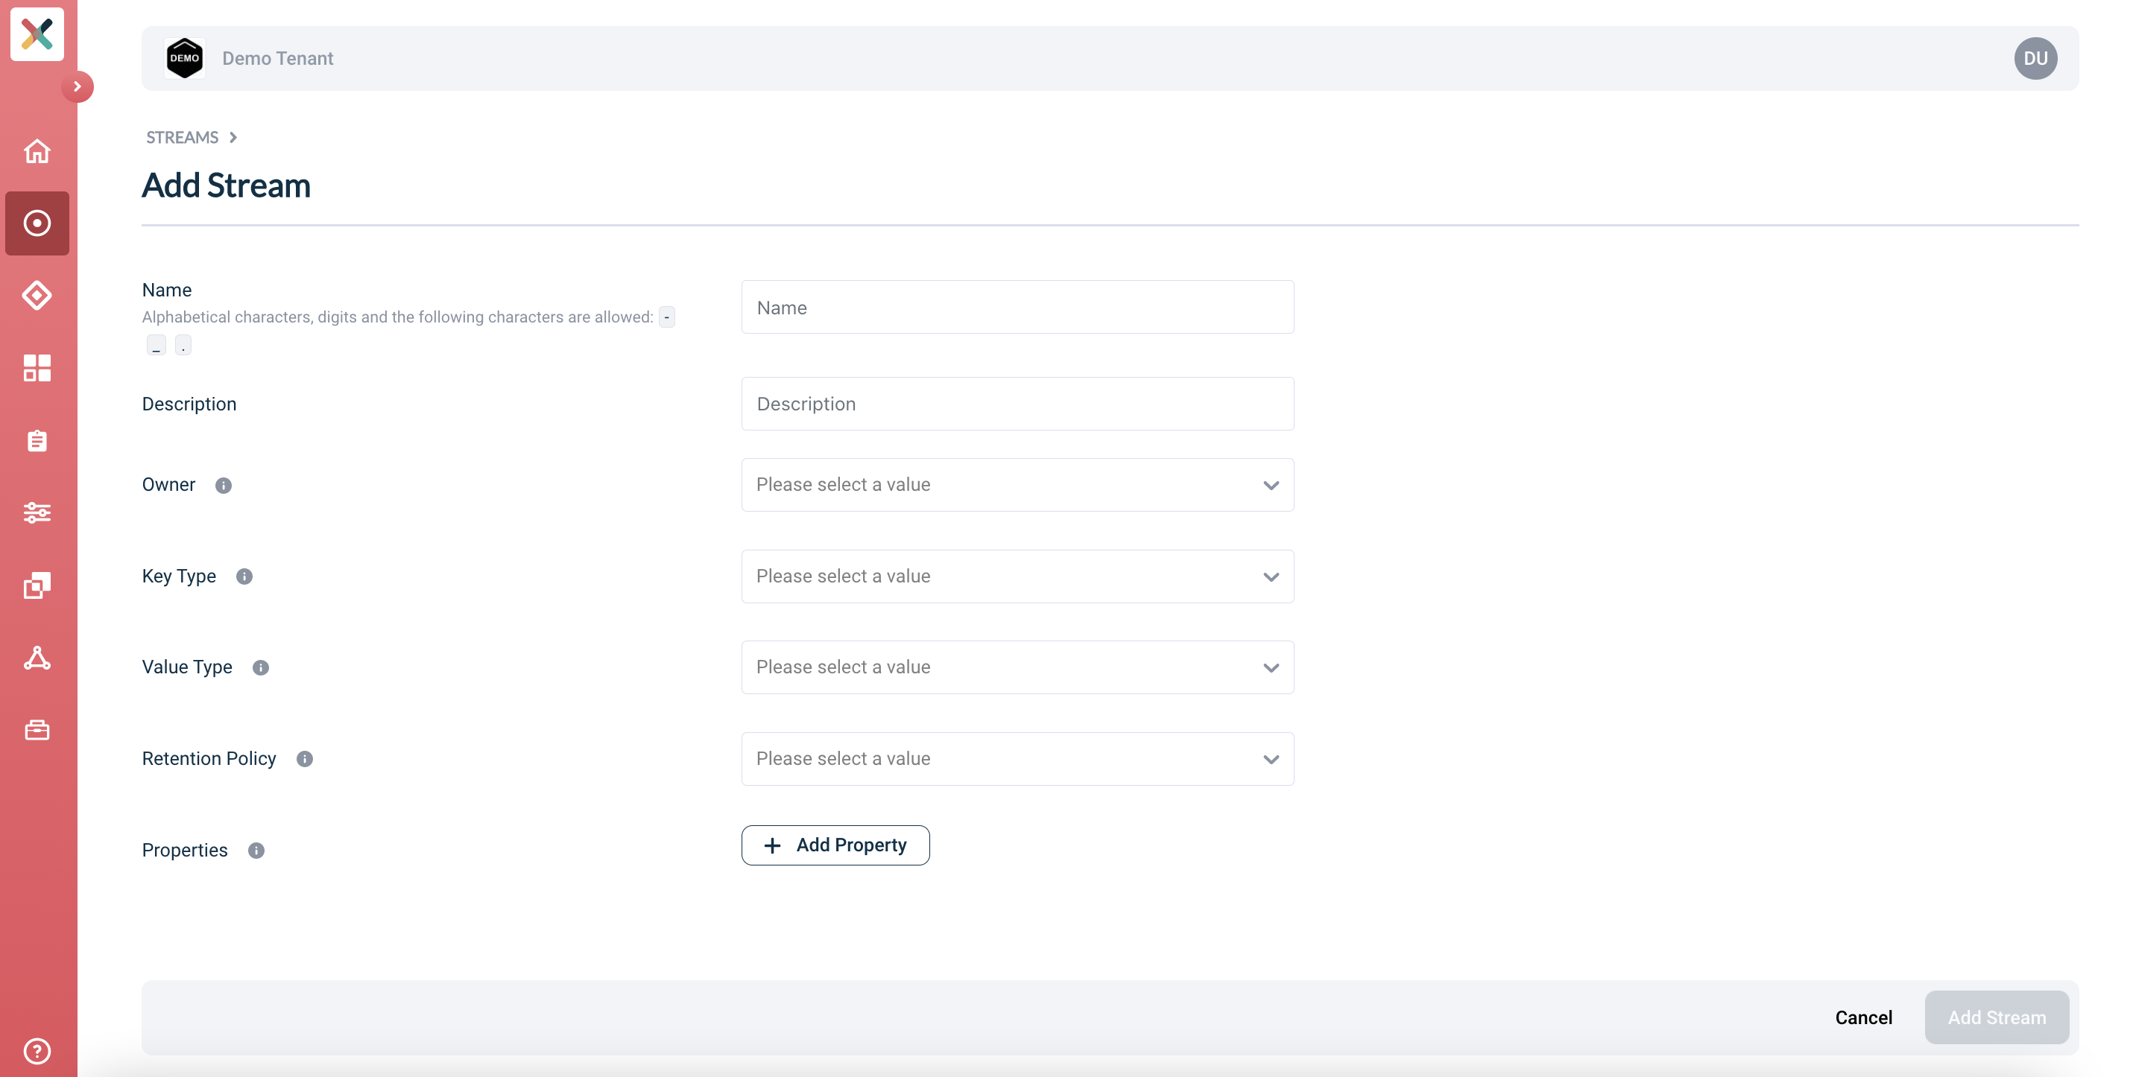Click the breadcrumb chevron after STREAMS

pyautogui.click(x=233, y=138)
